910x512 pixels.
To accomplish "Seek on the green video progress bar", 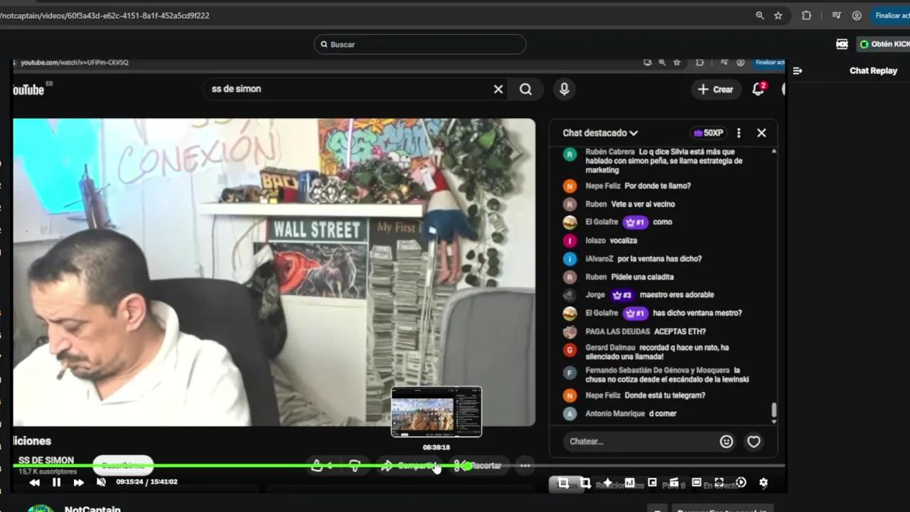I will 398,466.
